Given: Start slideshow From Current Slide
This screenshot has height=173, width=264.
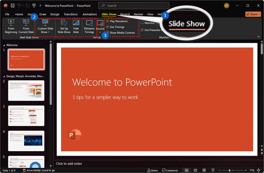Looking at the screenshot, I should [26, 26].
